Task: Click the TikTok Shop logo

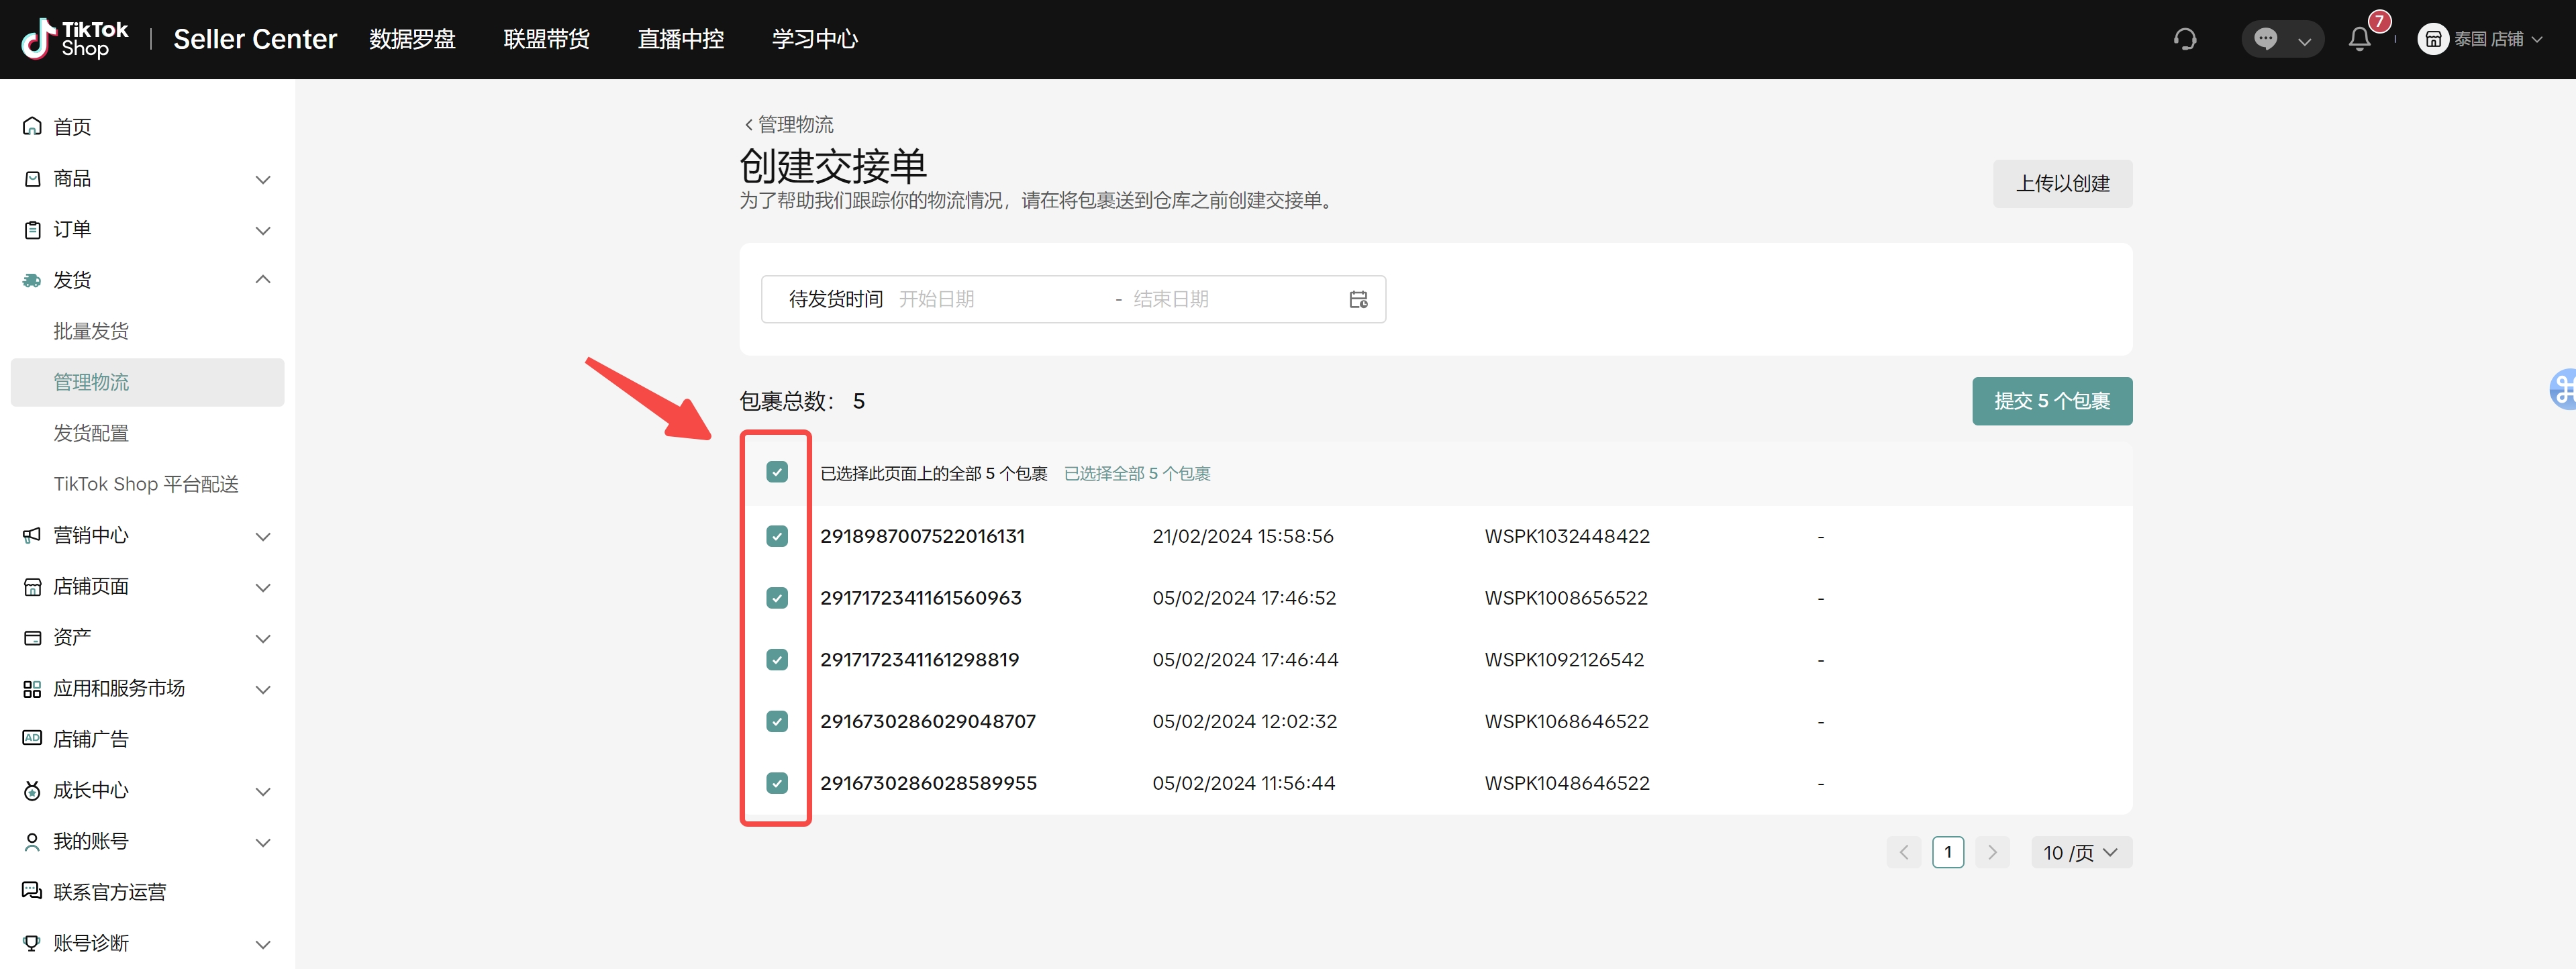Action: (75, 39)
